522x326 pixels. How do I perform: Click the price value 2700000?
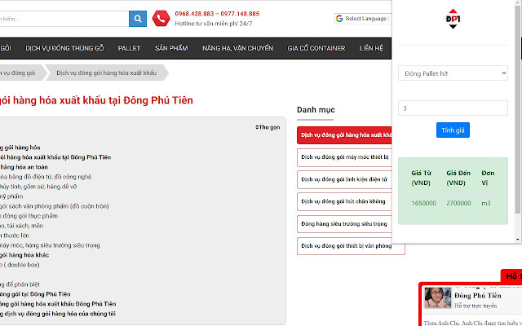(x=458, y=203)
